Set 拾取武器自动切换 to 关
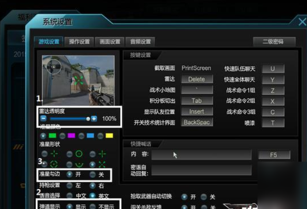 [x=204, y=197]
